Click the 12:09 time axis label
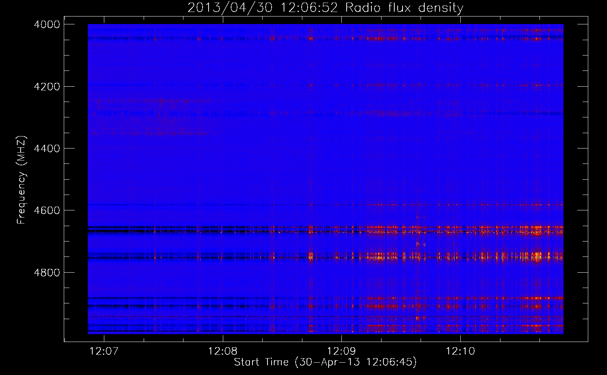Viewport: 607px width, 375px height. point(341,351)
